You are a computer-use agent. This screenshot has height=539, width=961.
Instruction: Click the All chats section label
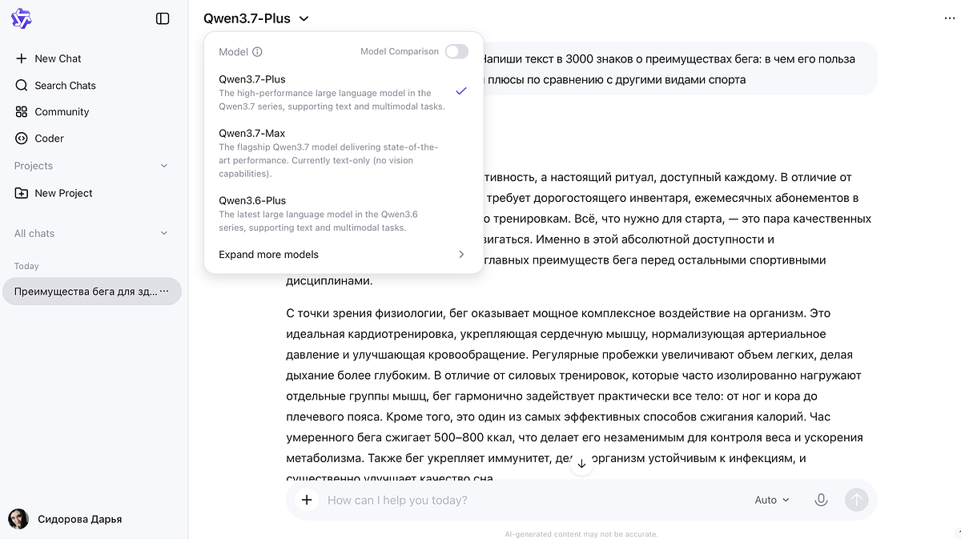click(x=34, y=234)
